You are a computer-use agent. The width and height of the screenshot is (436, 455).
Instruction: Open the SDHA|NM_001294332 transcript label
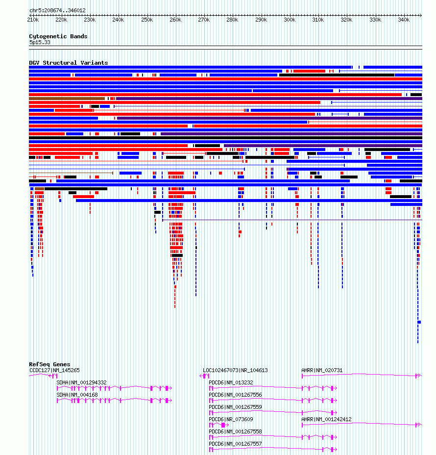pos(81,382)
